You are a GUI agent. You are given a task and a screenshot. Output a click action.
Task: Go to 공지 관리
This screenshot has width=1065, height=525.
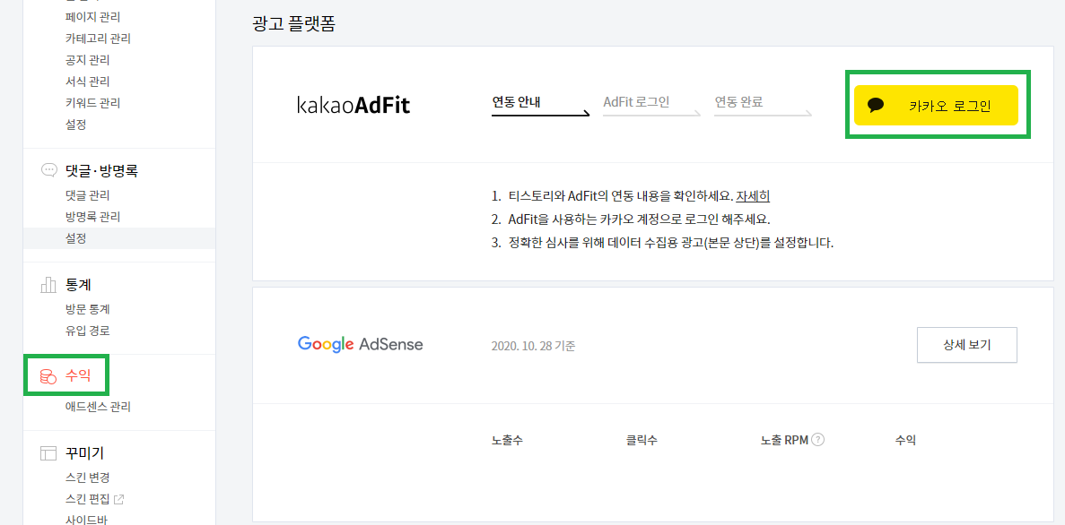click(88, 60)
